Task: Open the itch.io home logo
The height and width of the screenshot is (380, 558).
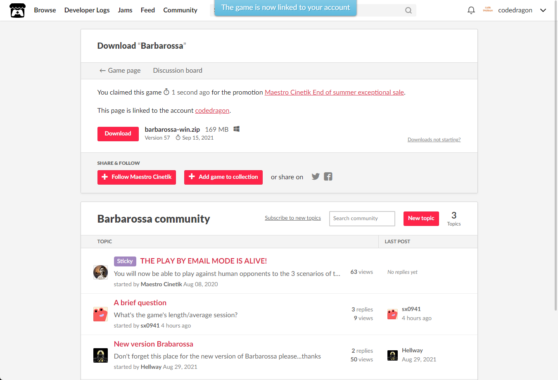Action: tap(17, 10)
